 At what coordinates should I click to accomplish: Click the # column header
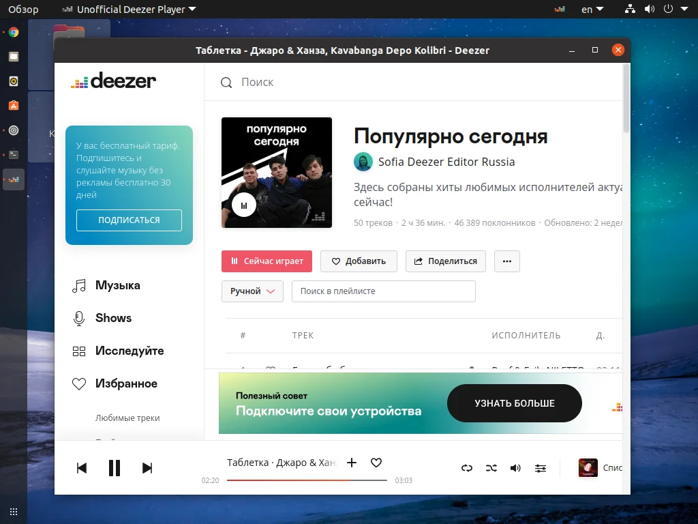coord(243,336)
